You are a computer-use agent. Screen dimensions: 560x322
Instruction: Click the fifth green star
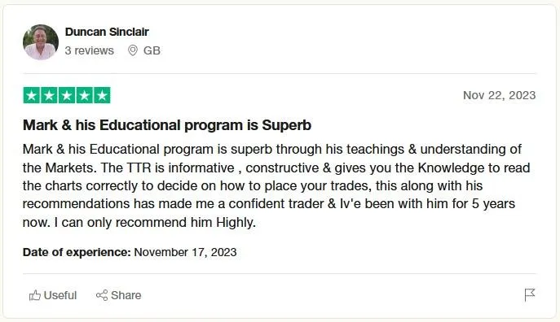(102, 95)
